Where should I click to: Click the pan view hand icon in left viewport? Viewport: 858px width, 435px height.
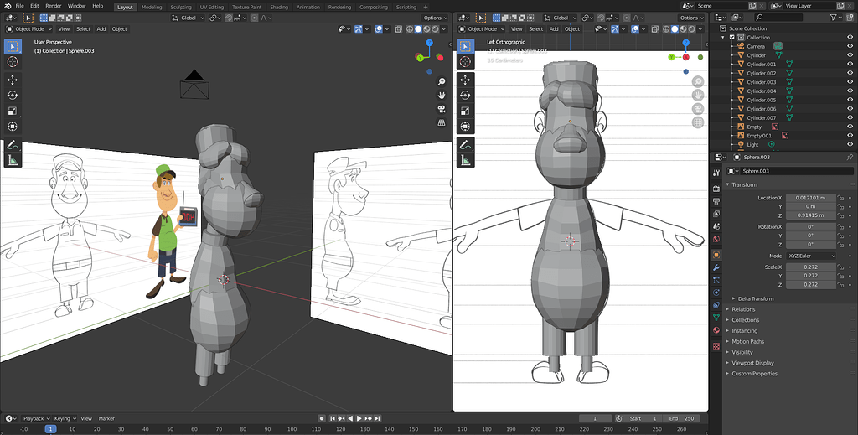click(441, 96)
